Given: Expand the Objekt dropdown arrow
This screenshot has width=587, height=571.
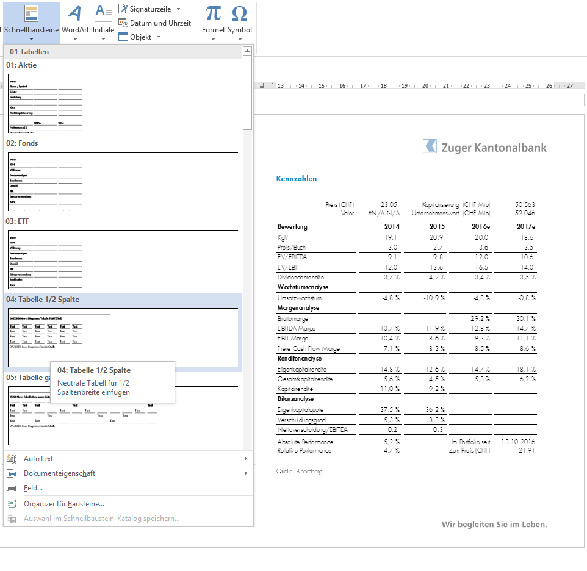Looking at the screenshot, I should pyautogui.click(x=159, y=37).
